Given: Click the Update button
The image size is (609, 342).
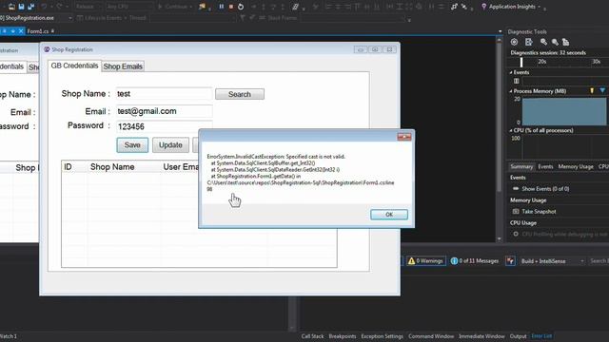Looking at the screenshot, I should pos(170,145).
